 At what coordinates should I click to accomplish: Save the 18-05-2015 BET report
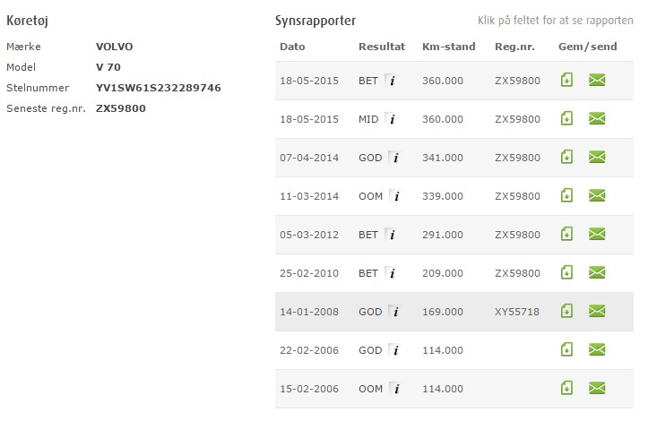pos(566,81)
